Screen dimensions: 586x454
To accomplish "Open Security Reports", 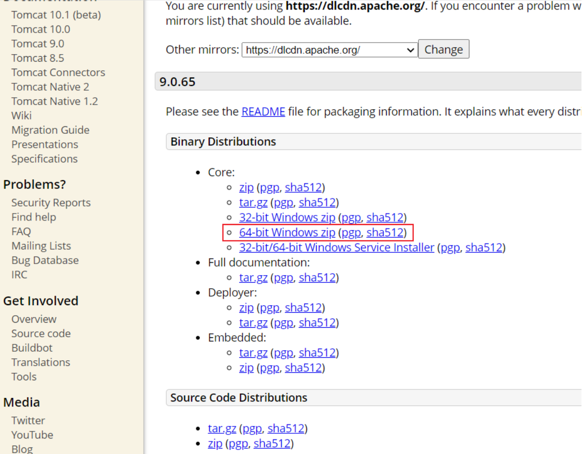I will (x=51, y=202).
